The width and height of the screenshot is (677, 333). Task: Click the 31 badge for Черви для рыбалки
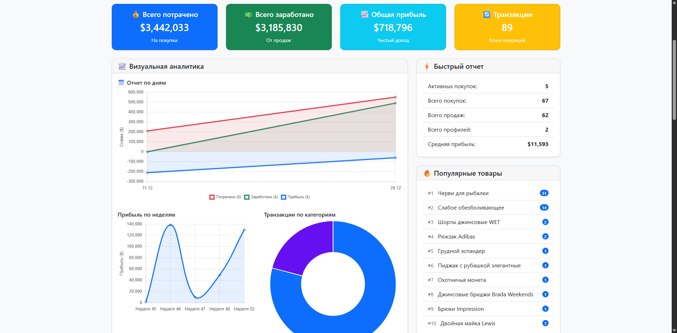(x=544, y=193)
